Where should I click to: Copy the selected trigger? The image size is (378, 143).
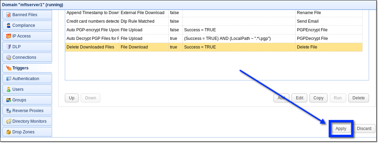click(318, 98)
